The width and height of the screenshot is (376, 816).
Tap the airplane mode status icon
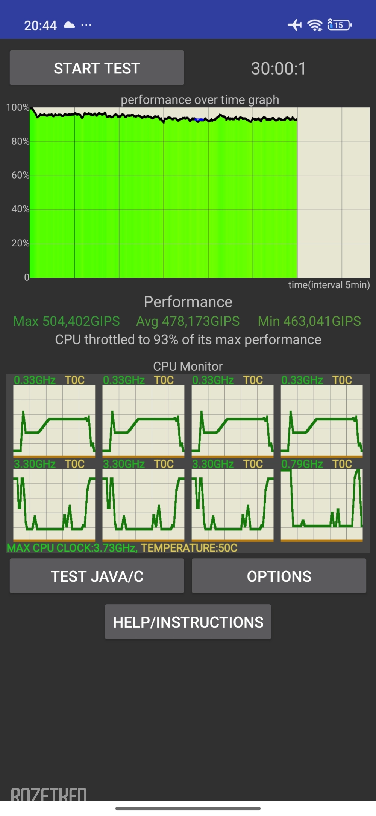295,25
